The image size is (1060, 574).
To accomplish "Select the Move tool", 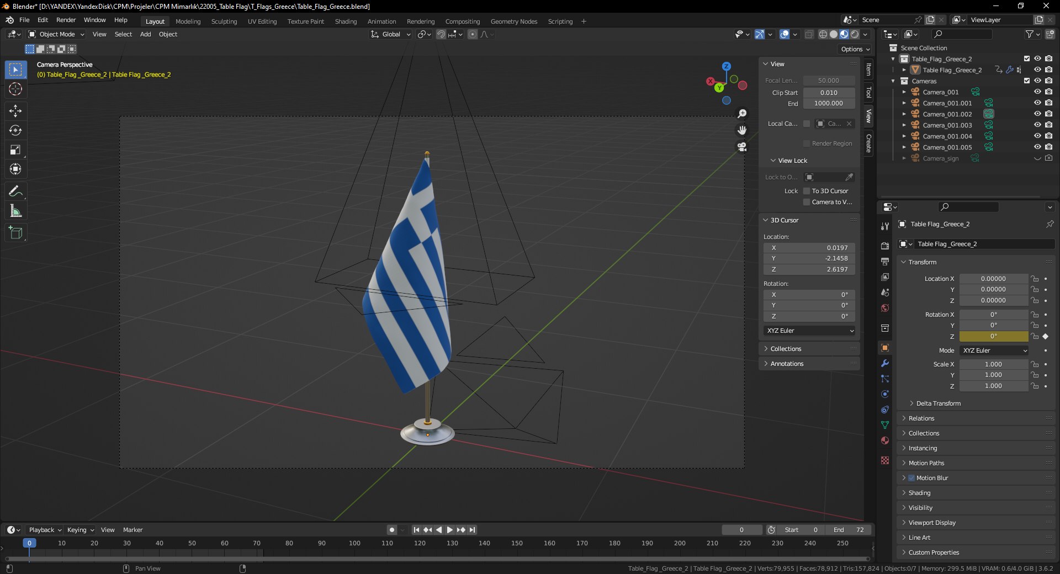I will [x=15, y=111].
